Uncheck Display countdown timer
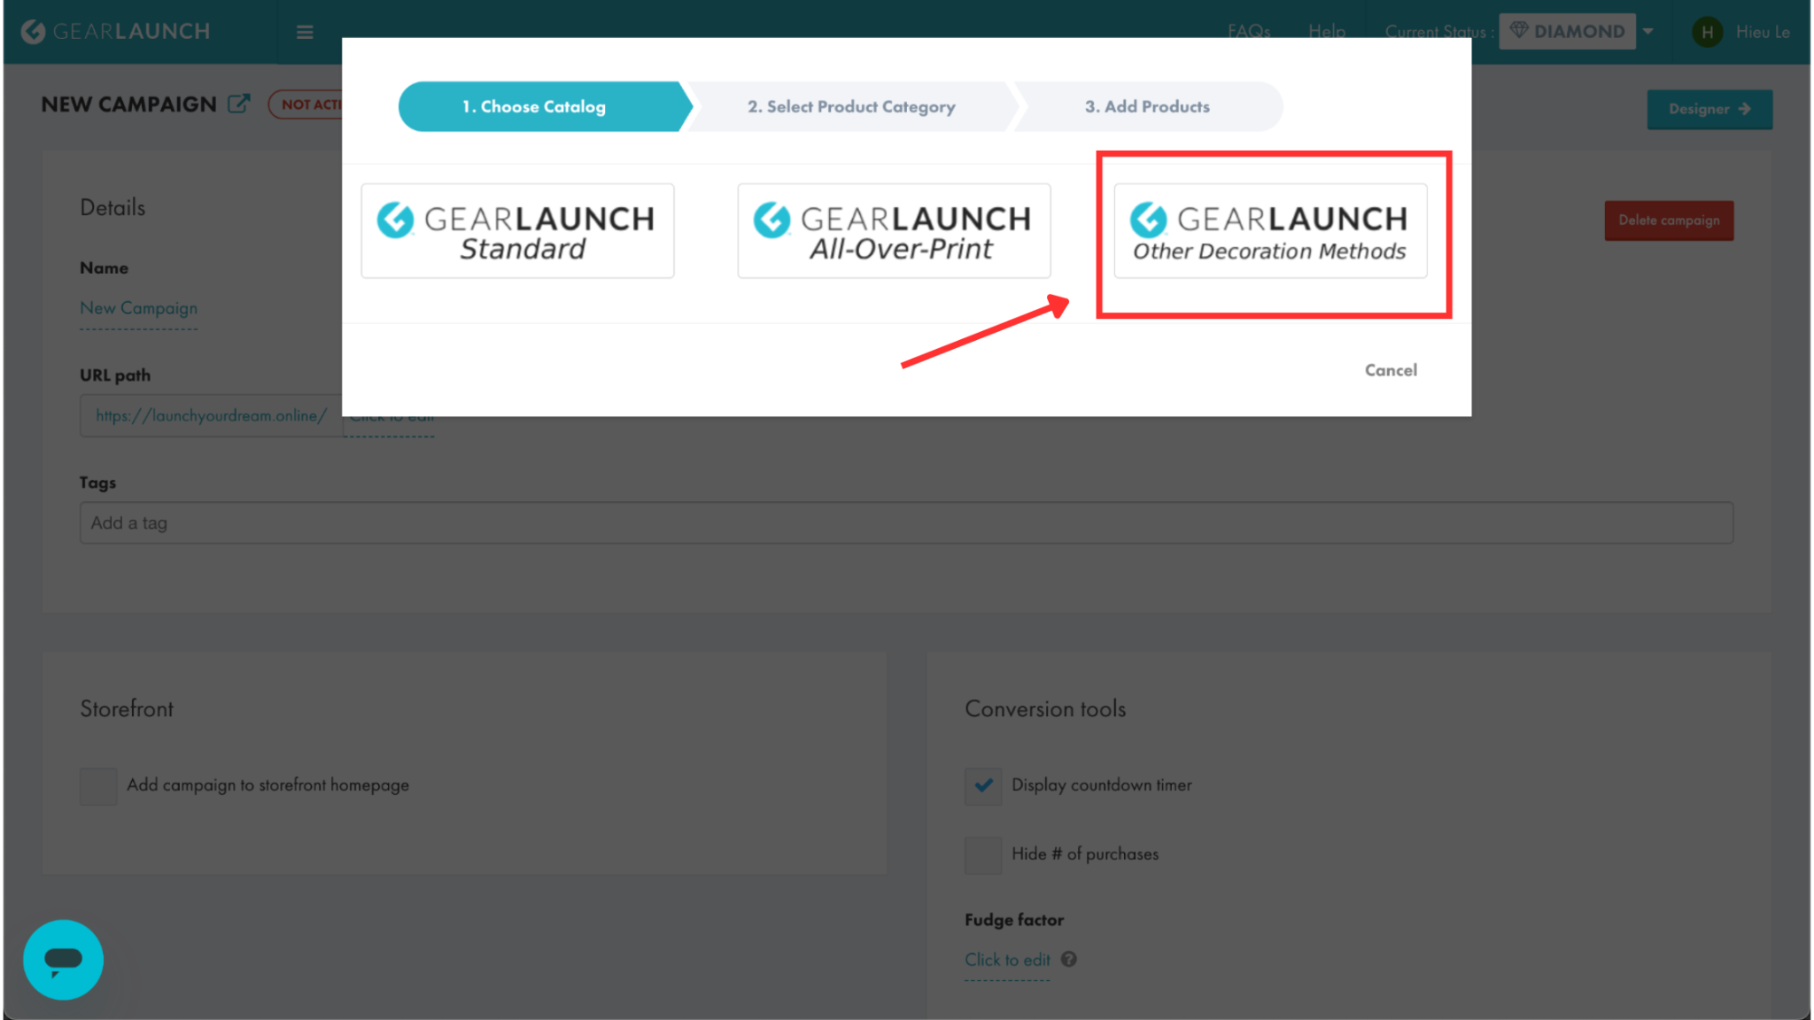Viewport: 1814px width, 1020px height. pos(983,785)
